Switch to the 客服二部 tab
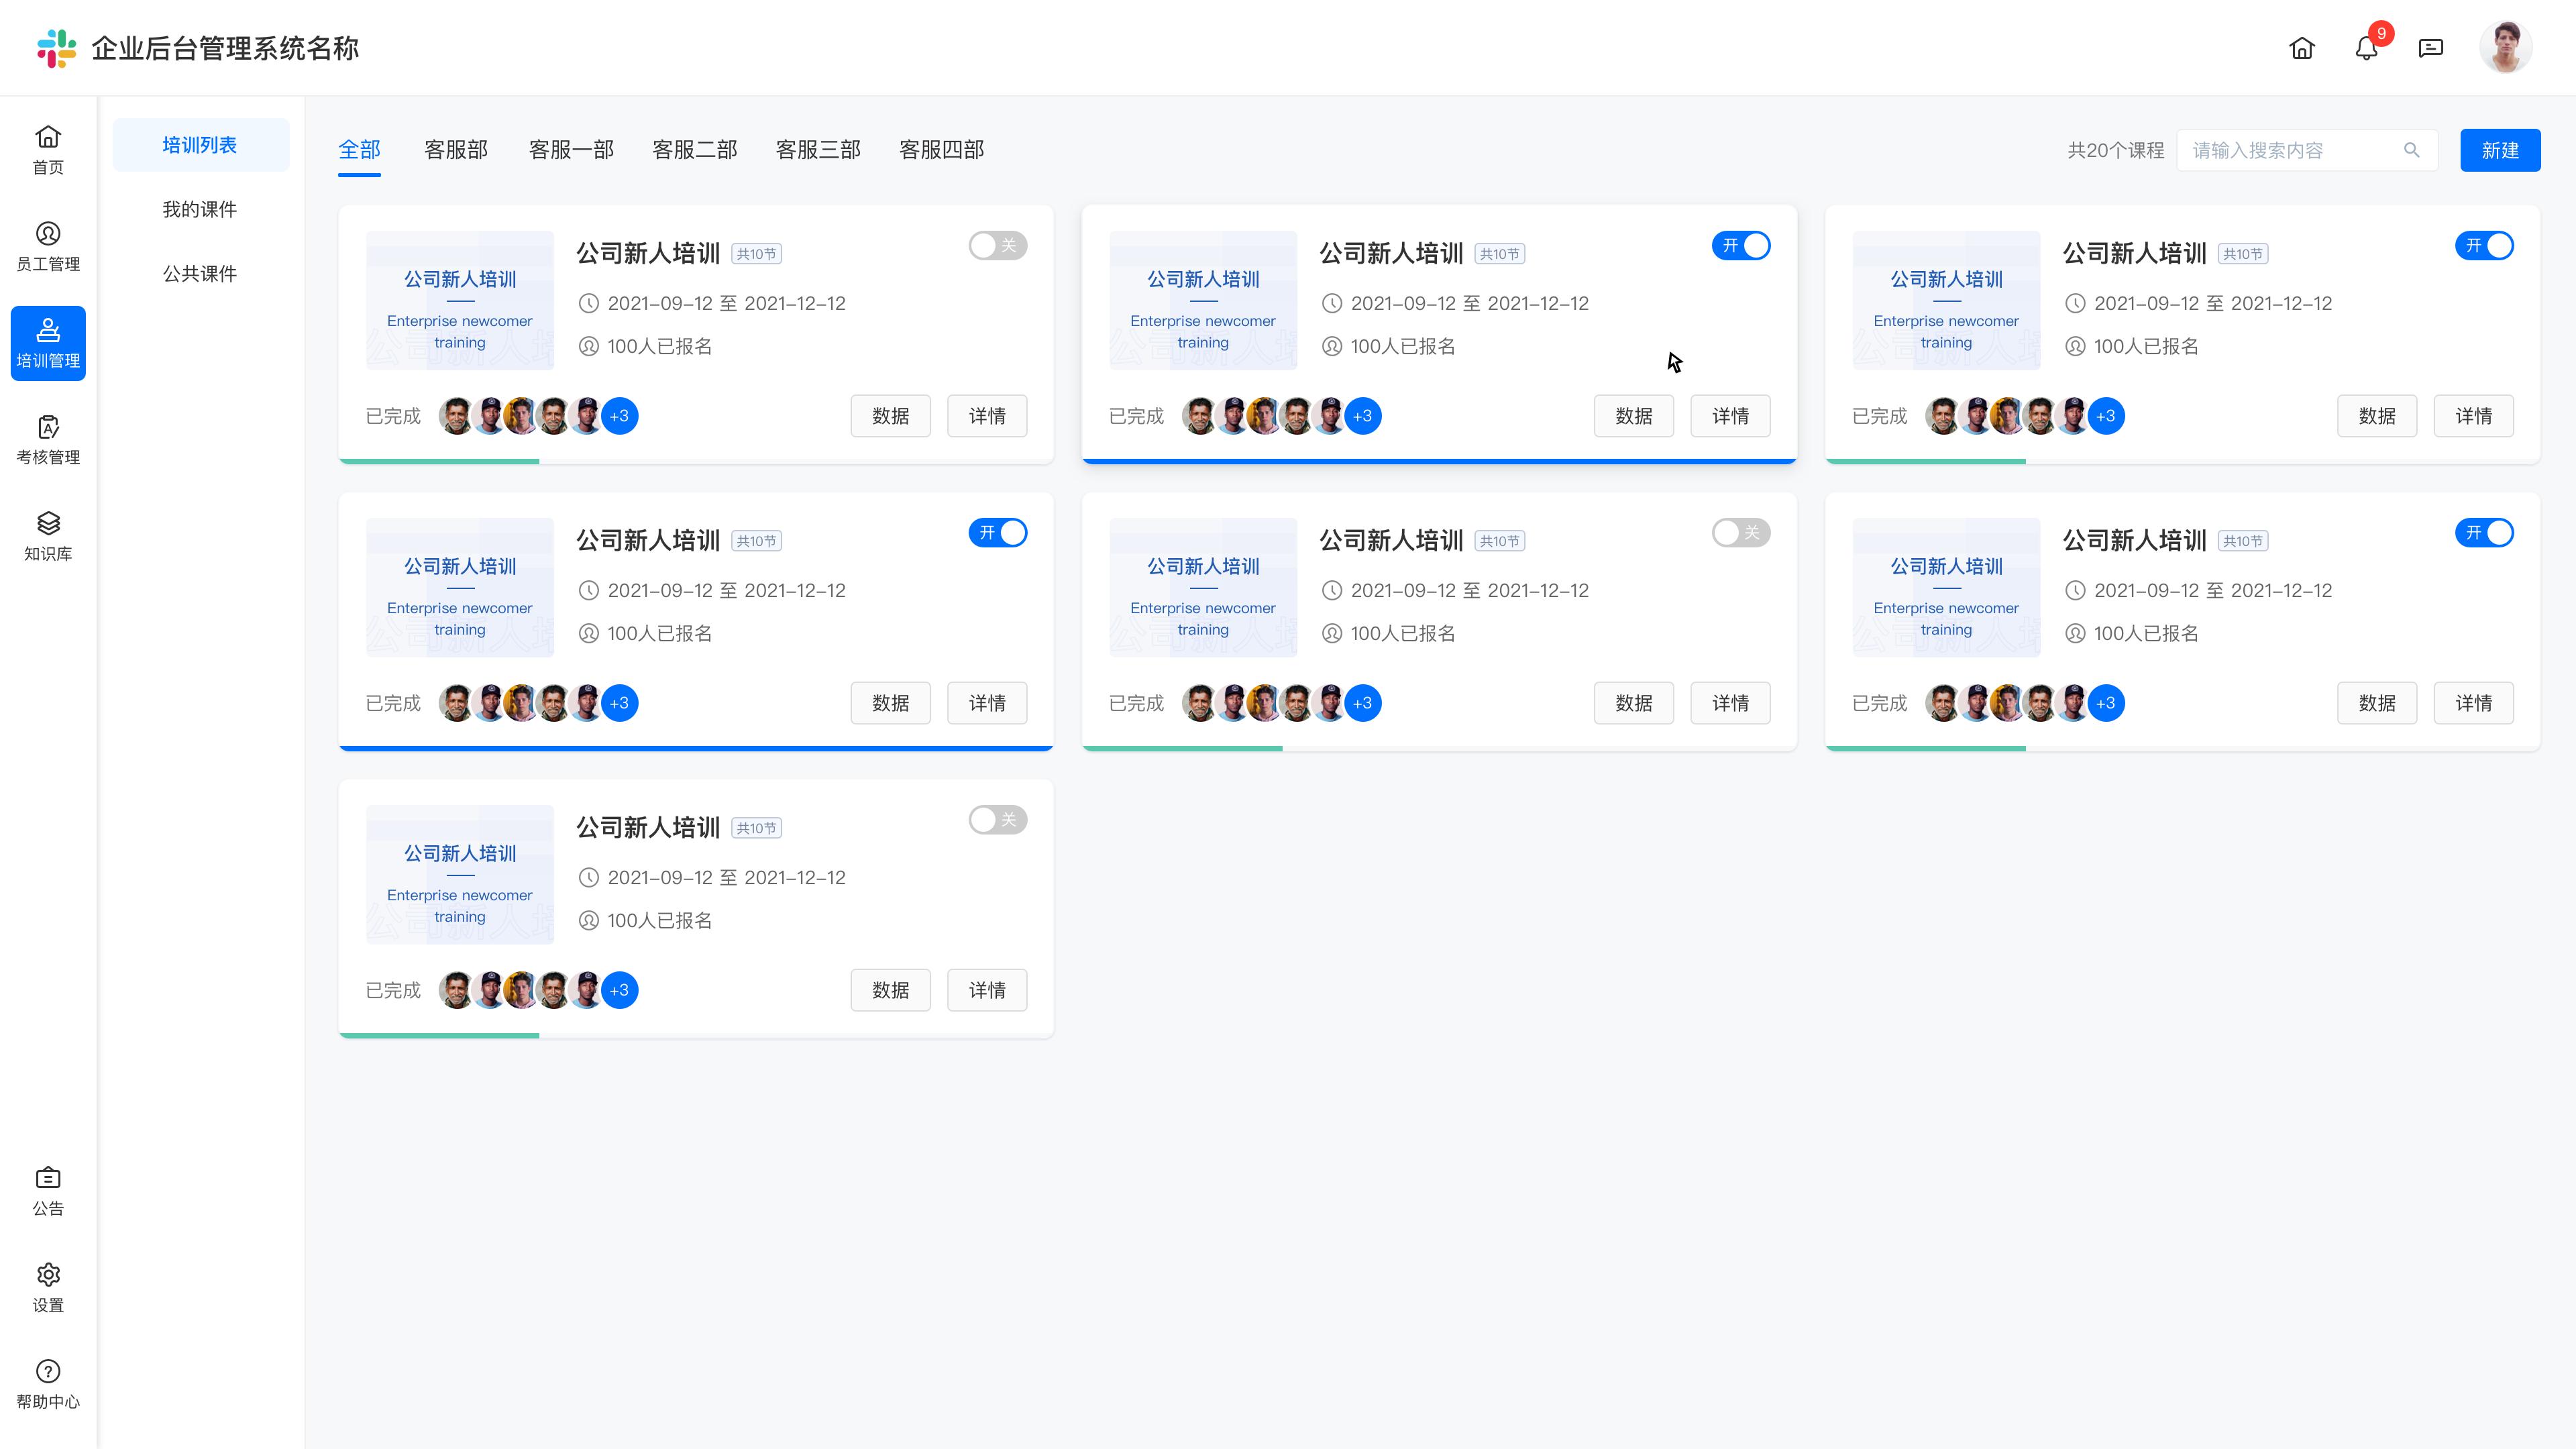Viewport: 2576px width, 1449px height. coord(694,150)
